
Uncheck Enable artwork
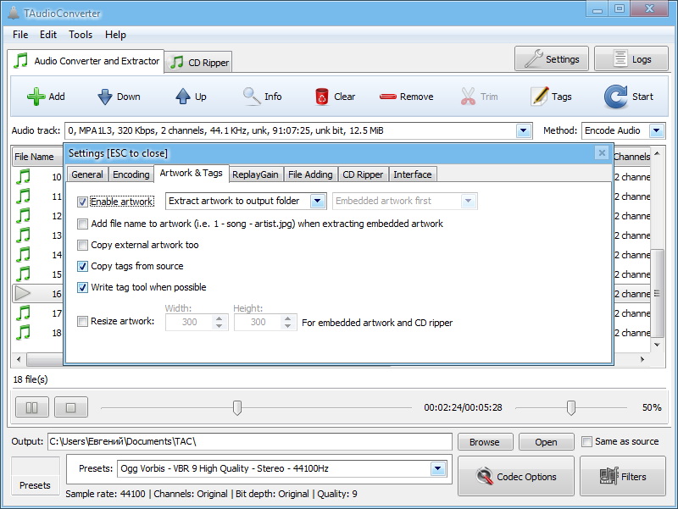point(82,202)
